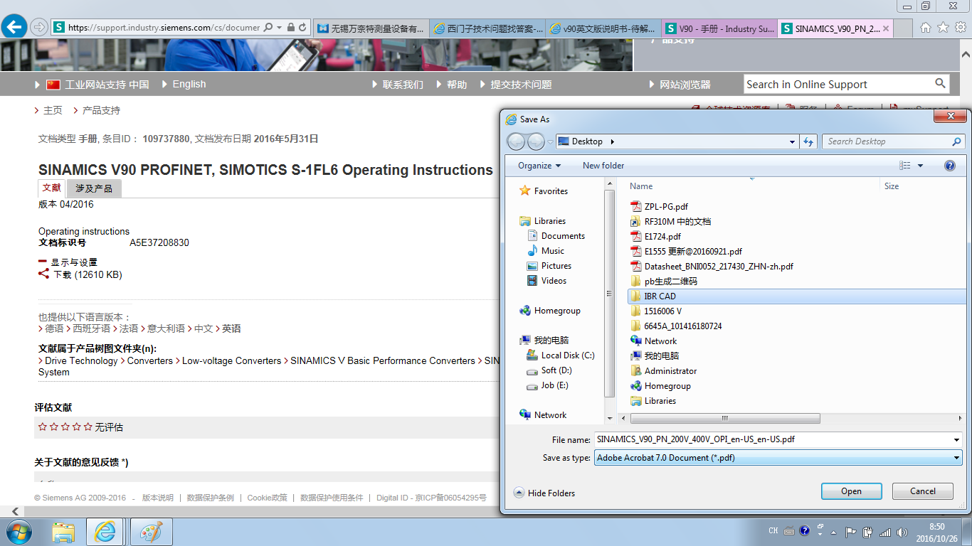This screenshot has width=972, height=546.
Task: Click the power plug tray icon
Action: coord(867,532)
